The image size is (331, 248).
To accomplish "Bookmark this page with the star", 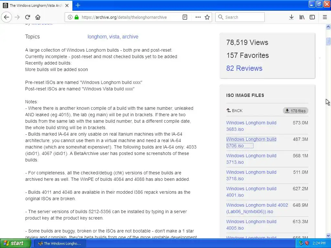I will coord(207,17).
